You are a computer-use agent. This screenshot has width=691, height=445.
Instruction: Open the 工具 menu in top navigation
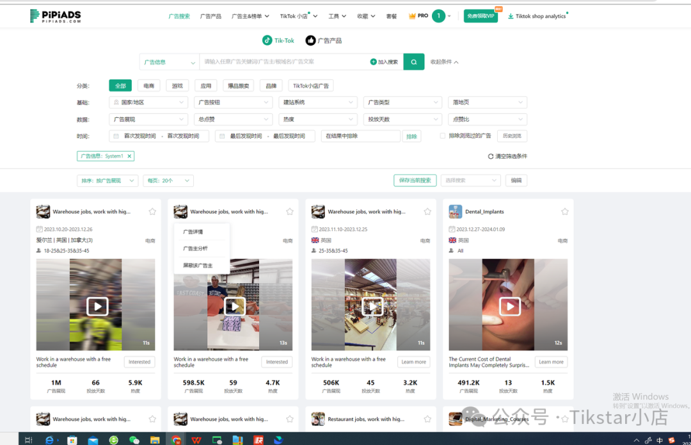click(336, 15)
